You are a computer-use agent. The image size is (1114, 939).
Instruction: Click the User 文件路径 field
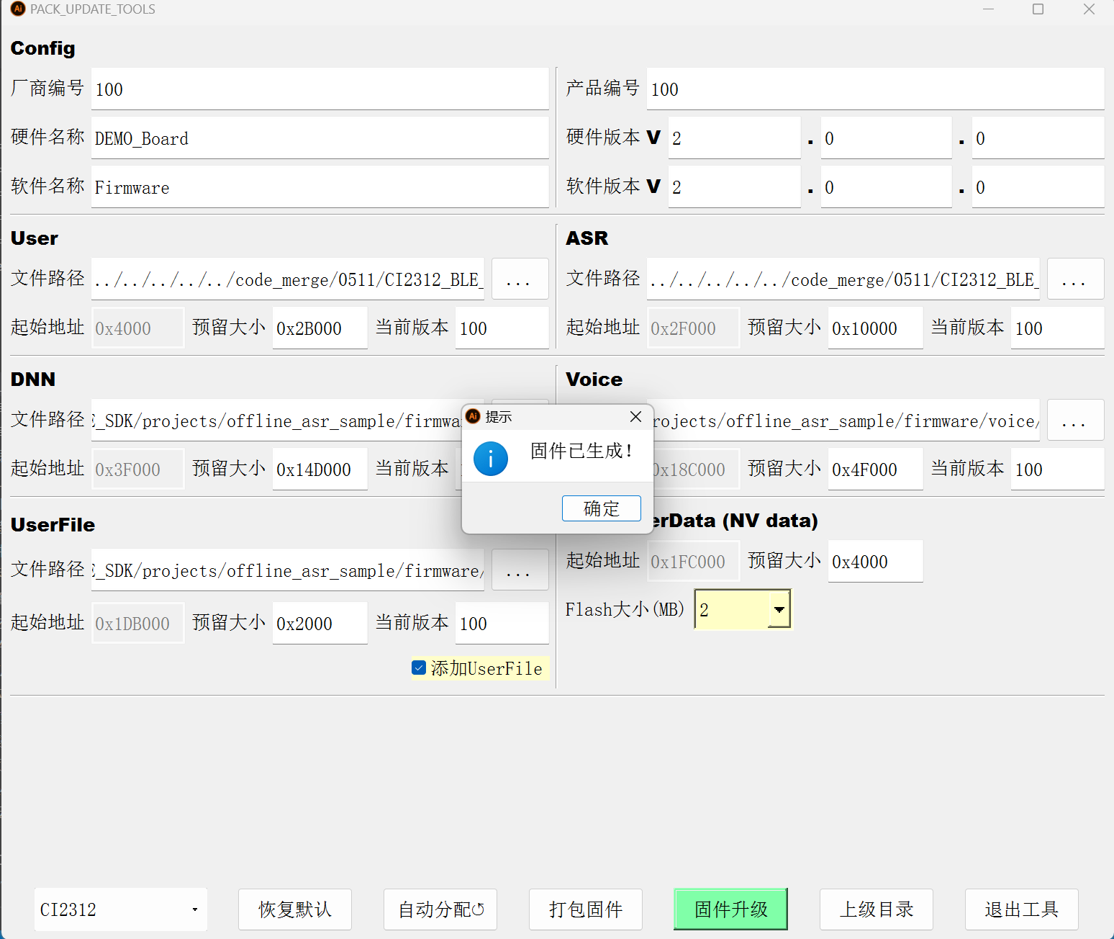coord(287,279)
